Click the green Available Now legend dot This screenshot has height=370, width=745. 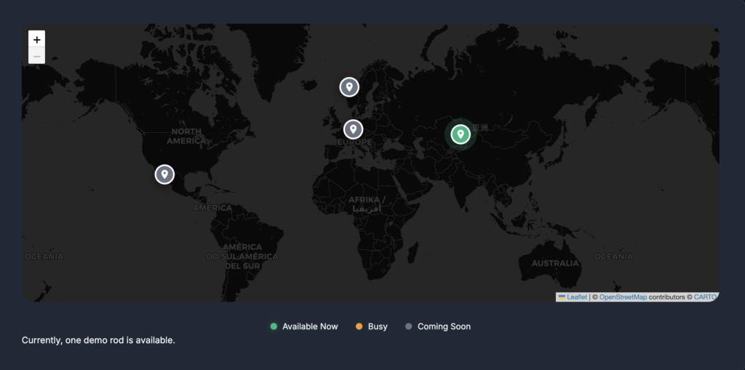274,327
